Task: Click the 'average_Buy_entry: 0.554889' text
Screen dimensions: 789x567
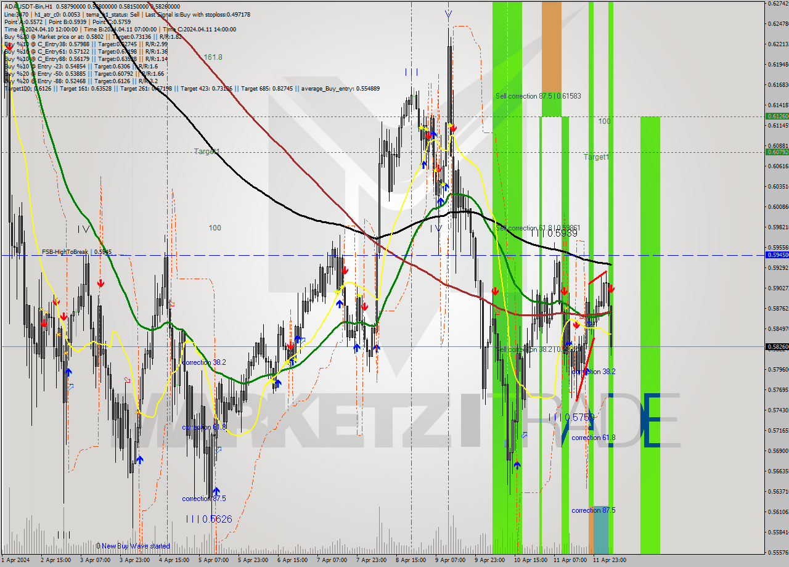Action: coord(340,89)
